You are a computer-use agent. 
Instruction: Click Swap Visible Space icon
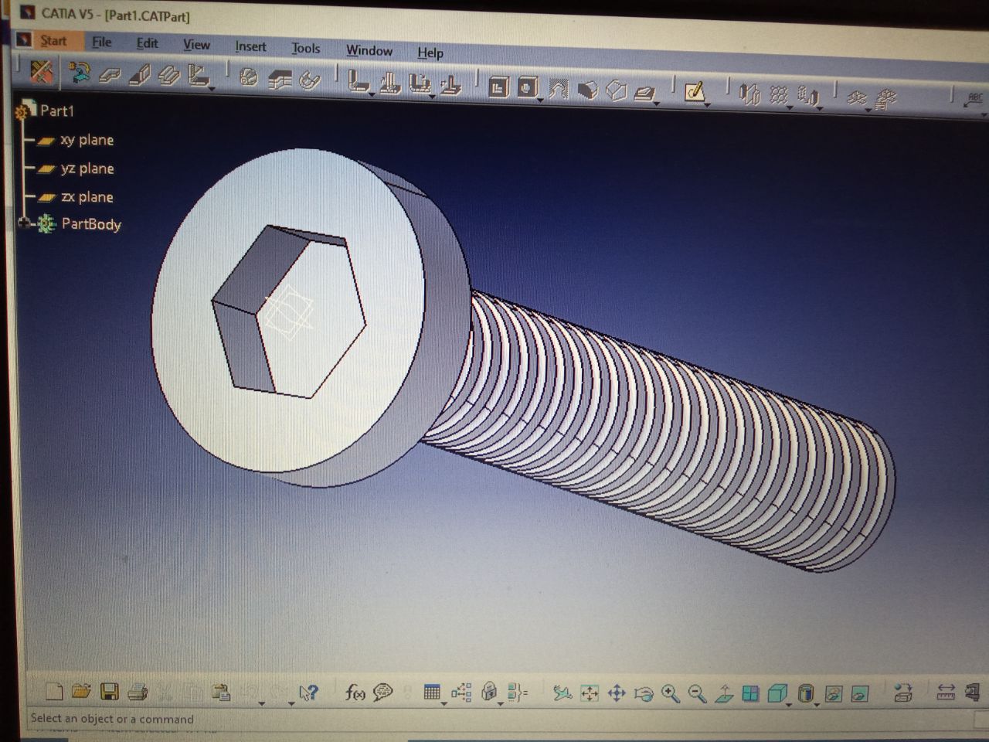tap(860, 694)
